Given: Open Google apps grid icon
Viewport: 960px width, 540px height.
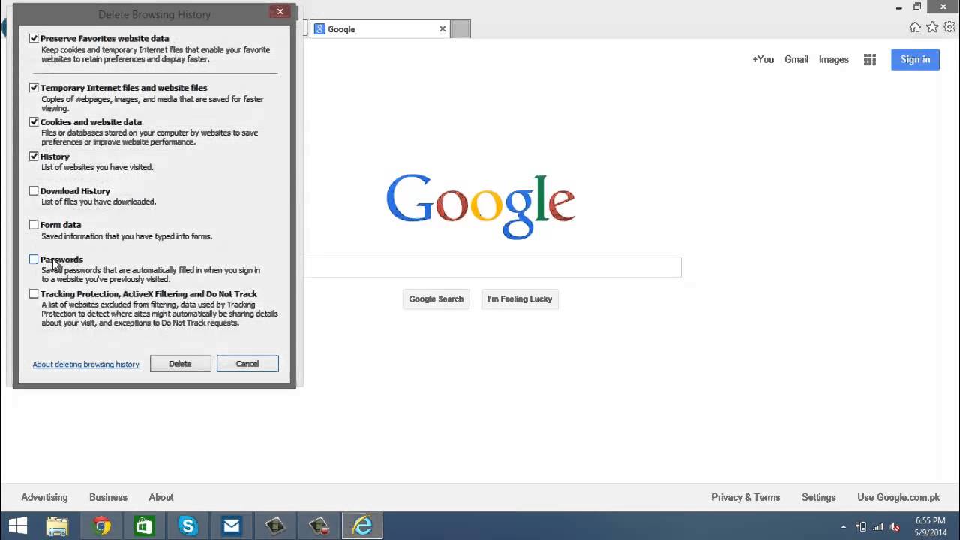Looking at the screenshot, I should point(870,60).
